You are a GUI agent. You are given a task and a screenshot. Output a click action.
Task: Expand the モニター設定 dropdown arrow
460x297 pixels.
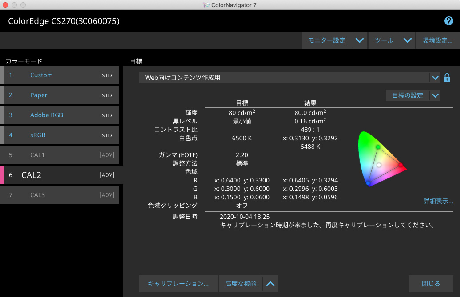click(360, 40)
